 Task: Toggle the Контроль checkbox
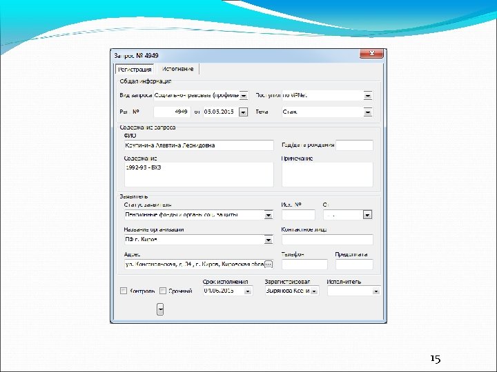(124, 291)
